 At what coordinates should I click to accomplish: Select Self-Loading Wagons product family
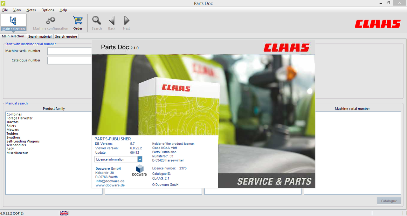click(x=23, y=141)
